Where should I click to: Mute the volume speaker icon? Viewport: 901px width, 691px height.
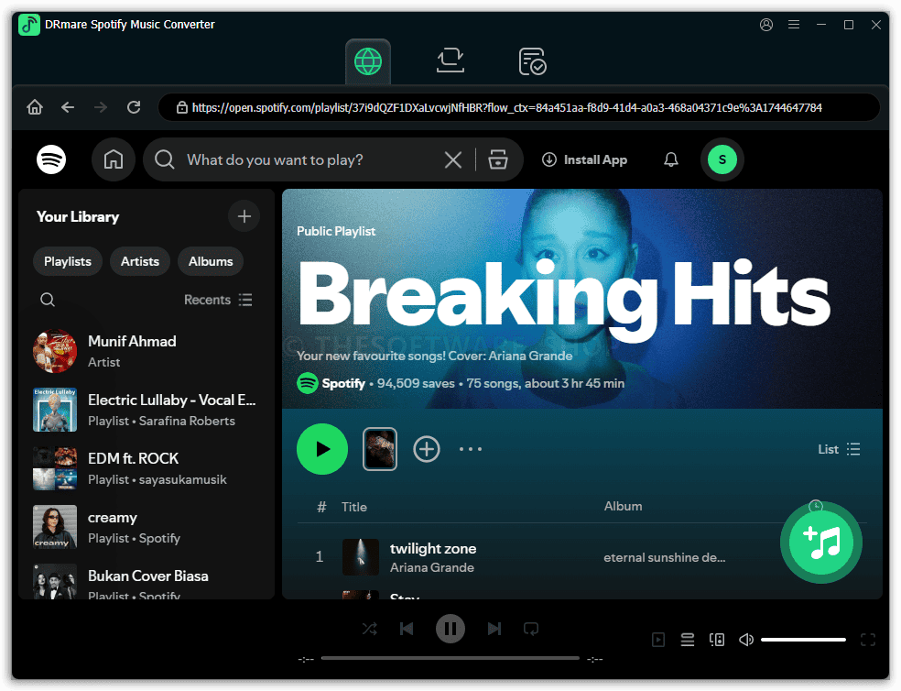[746, 639]
